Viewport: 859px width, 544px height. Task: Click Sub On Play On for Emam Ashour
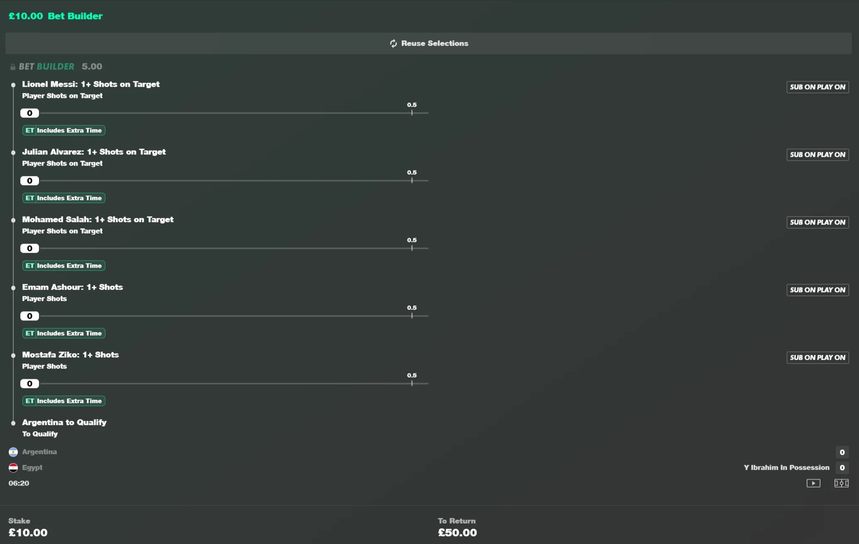(x=818, y=290)
